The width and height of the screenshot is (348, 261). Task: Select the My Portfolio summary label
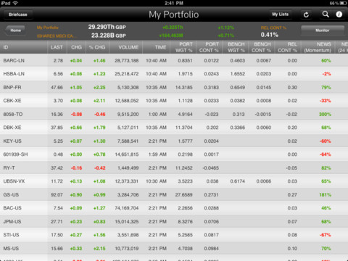pos(48,28)
